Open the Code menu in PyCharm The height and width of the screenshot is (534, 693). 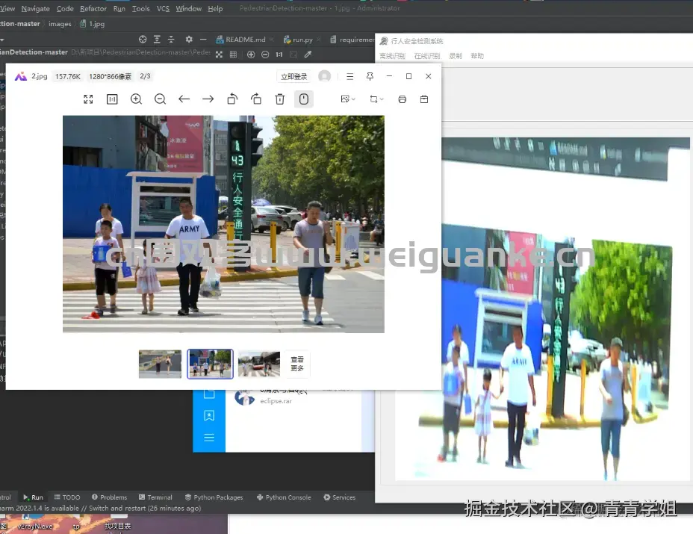pyautogui.click(x=65, y=8)
